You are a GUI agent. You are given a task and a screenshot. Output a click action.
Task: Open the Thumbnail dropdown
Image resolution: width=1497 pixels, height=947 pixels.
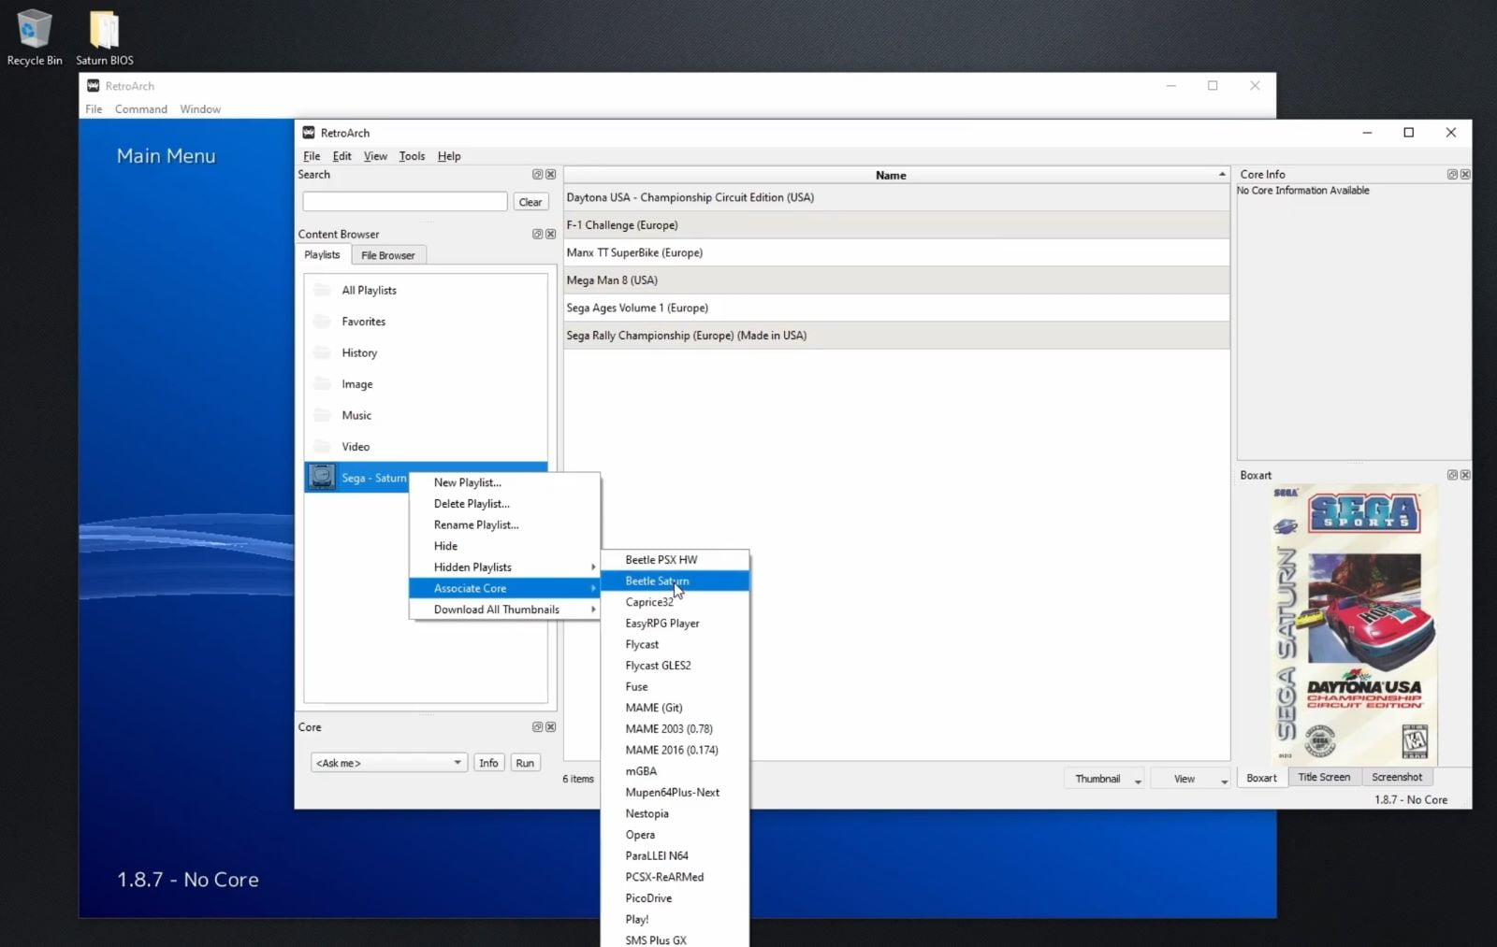(1104, 778)
